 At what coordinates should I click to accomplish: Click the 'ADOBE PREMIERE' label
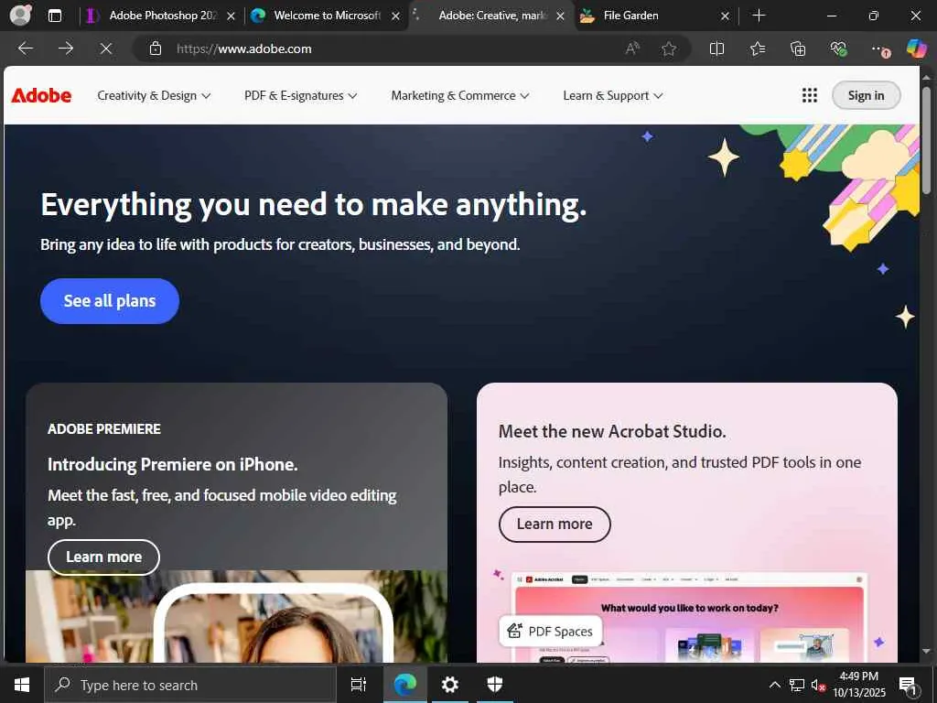point(104,428)
